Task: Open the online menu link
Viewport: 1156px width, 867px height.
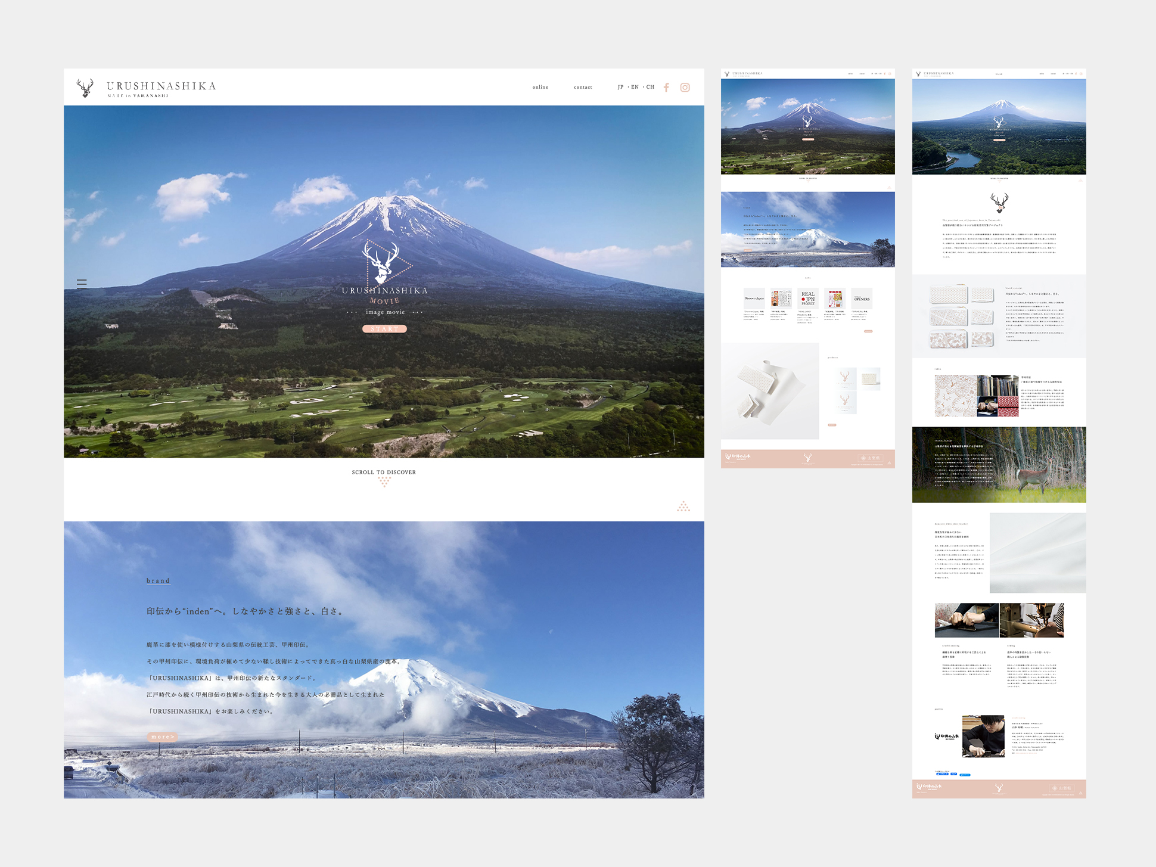Action: pos(540,88)
